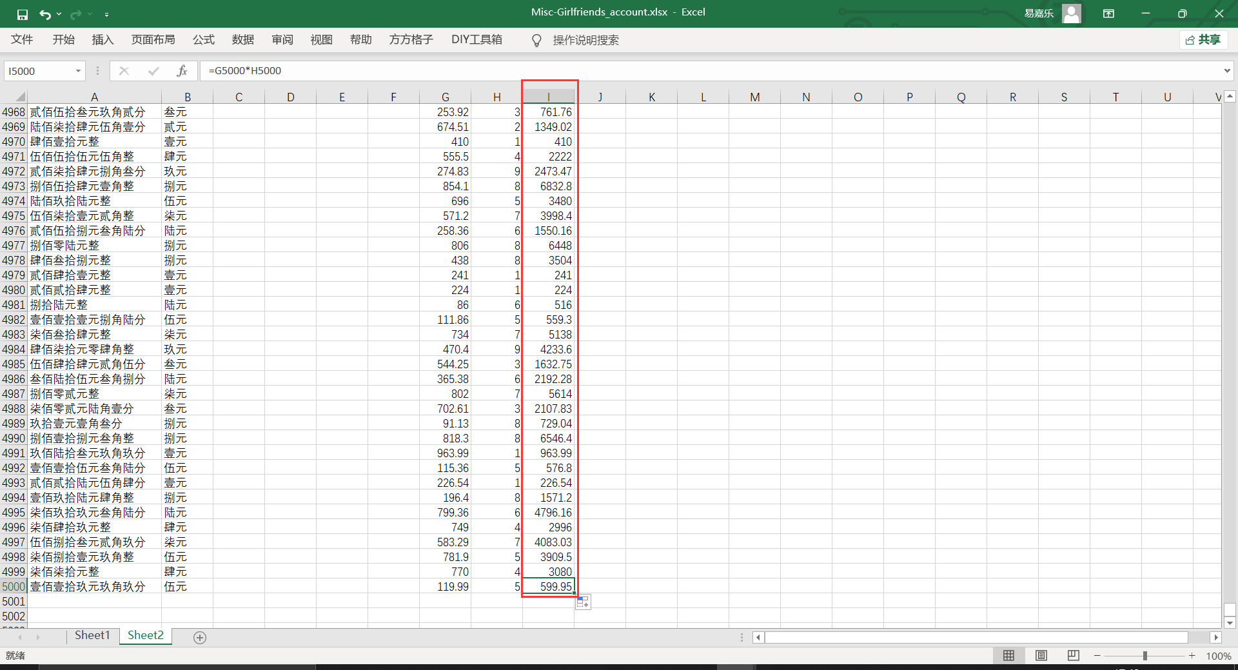Click the zoom slider handle

tap(1145, 656)
